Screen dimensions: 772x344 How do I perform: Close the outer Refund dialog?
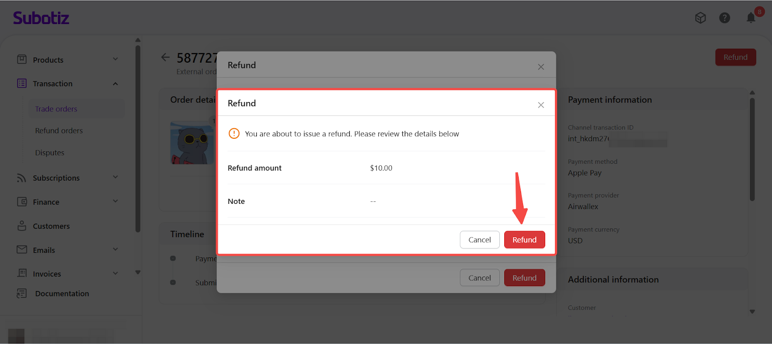click(x=541, y=67)
